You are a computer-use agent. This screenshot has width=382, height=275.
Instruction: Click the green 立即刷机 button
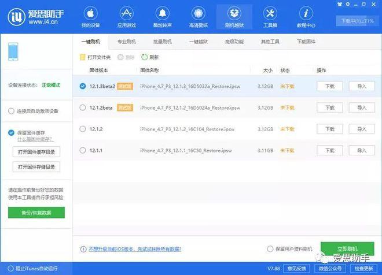click(347, 249)
